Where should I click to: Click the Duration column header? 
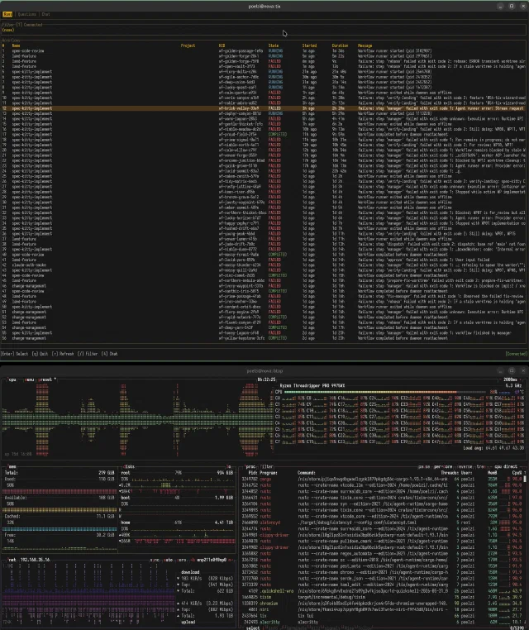pyautogui.click(x=340, y=45)
